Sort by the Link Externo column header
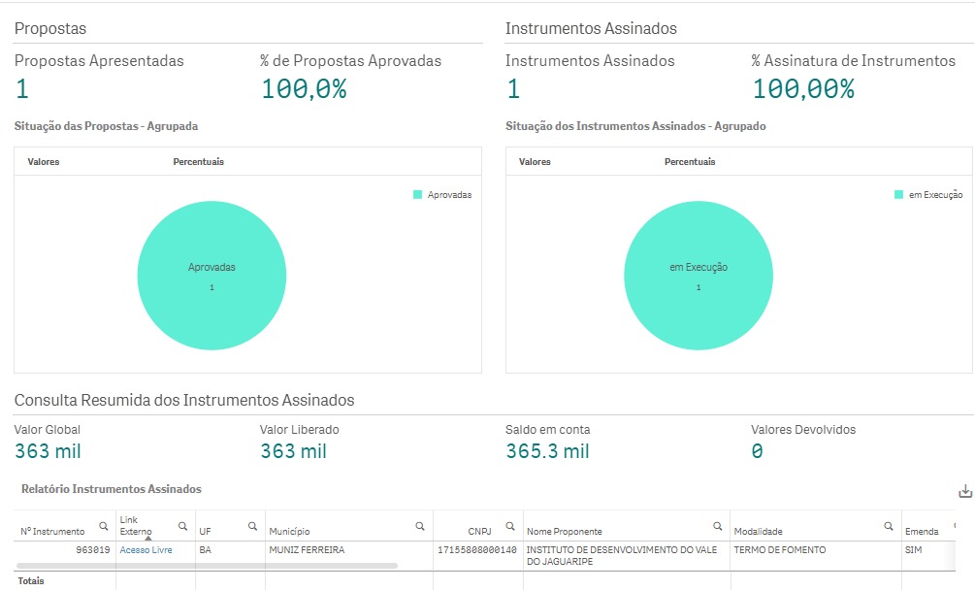The width and height of the screenshot is (975, 591). pos(136,526)
